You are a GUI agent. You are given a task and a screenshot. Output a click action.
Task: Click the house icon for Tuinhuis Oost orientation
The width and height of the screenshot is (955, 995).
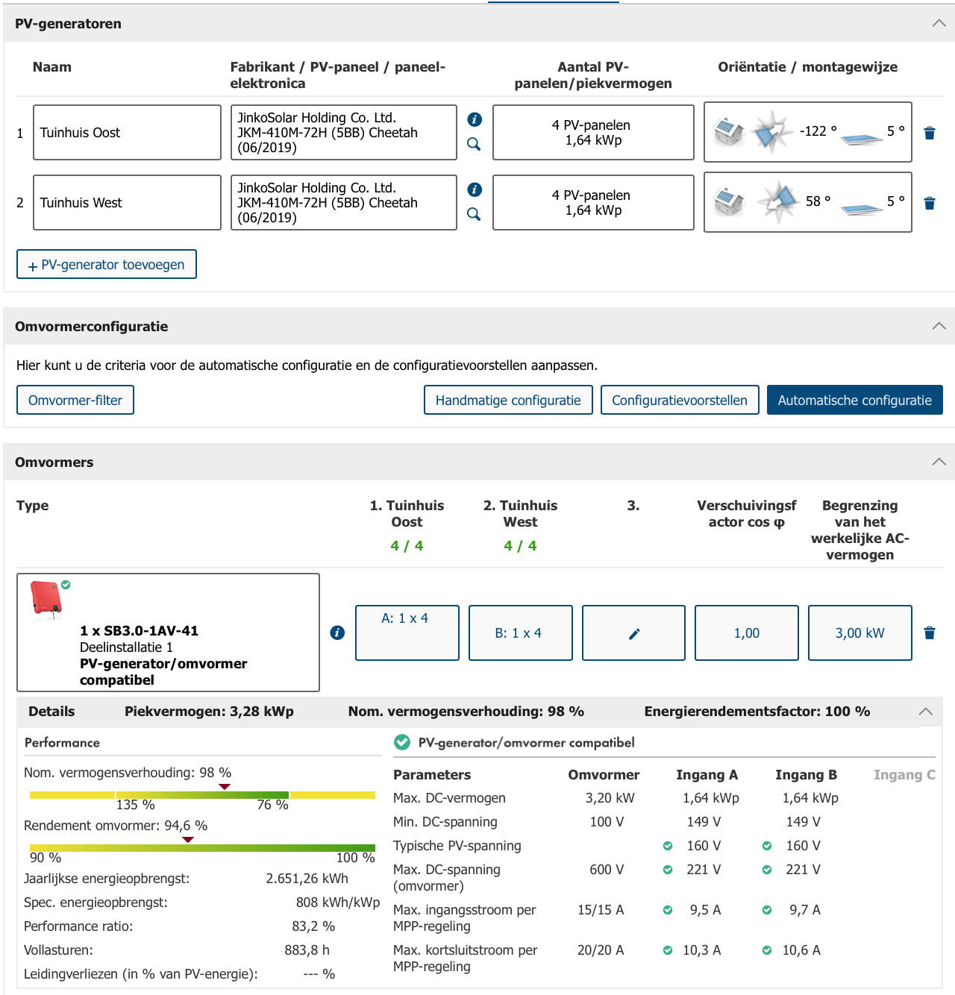coord(728,132)
